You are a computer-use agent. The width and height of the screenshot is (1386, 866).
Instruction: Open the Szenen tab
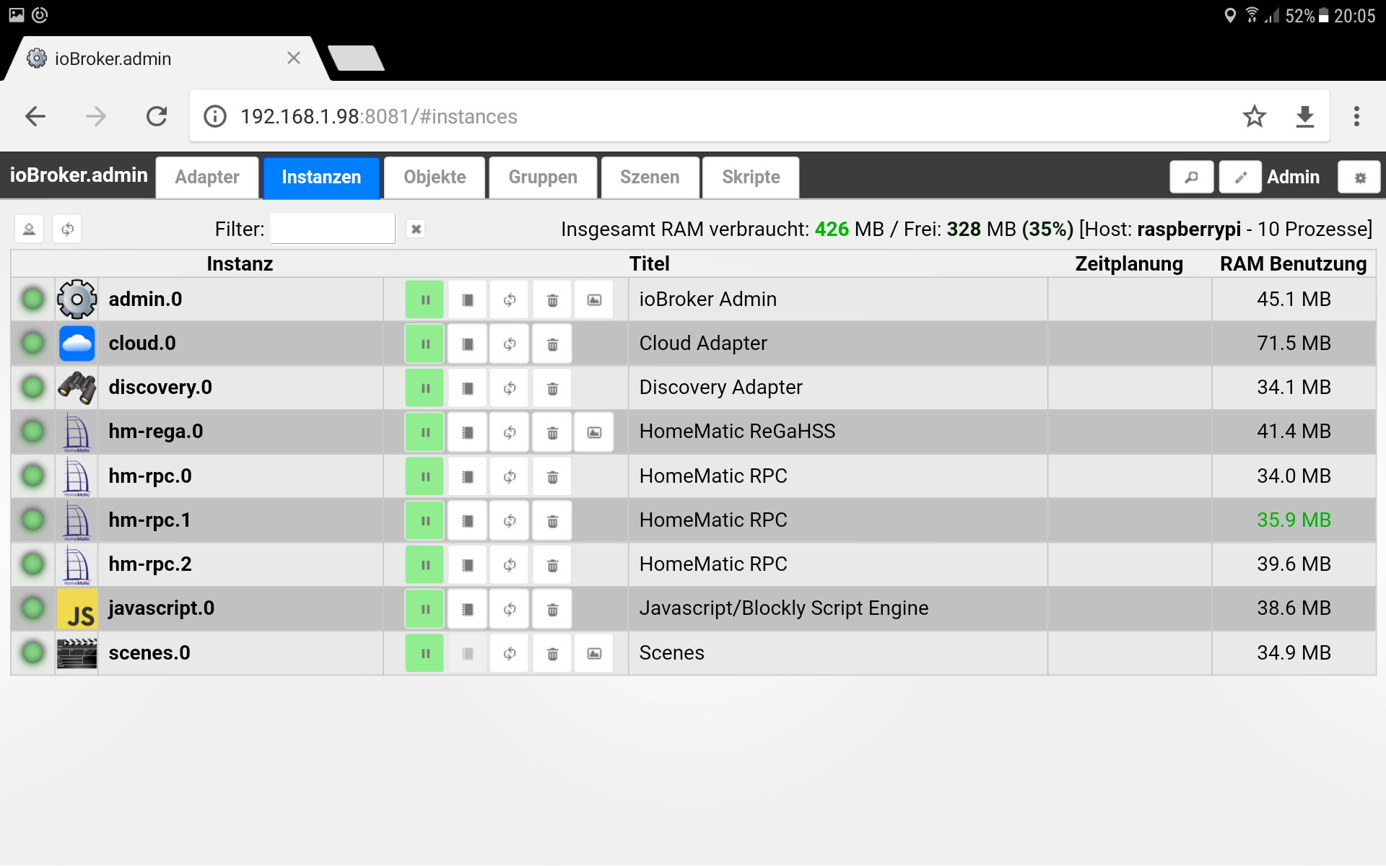pos(650,177)
